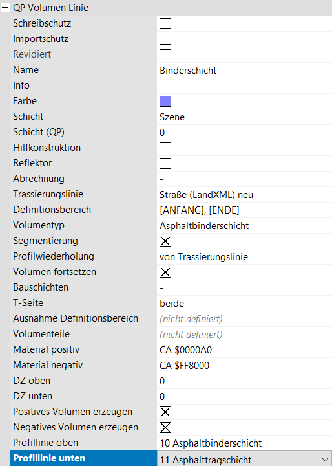Enable the Schreibschutz checkbox

tap(165, 23)
